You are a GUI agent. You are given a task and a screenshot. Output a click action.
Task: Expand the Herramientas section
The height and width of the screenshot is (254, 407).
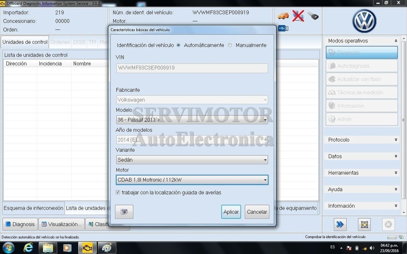[362, 173]
